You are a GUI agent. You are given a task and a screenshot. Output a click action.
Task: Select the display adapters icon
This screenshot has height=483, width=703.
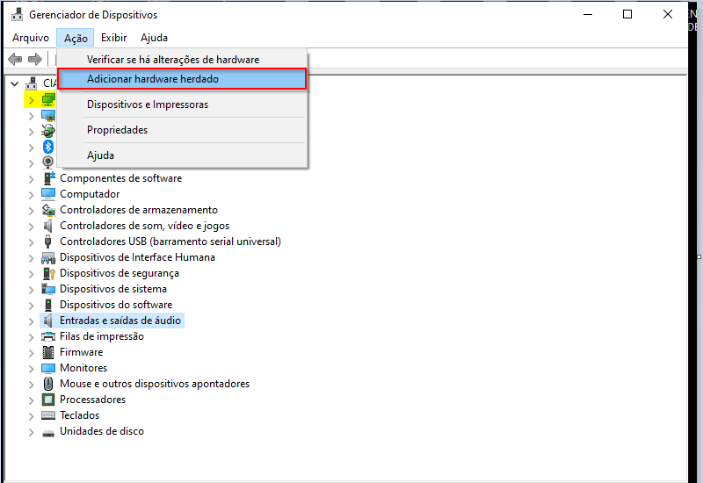pyautogui.click(x=48, y=116)
